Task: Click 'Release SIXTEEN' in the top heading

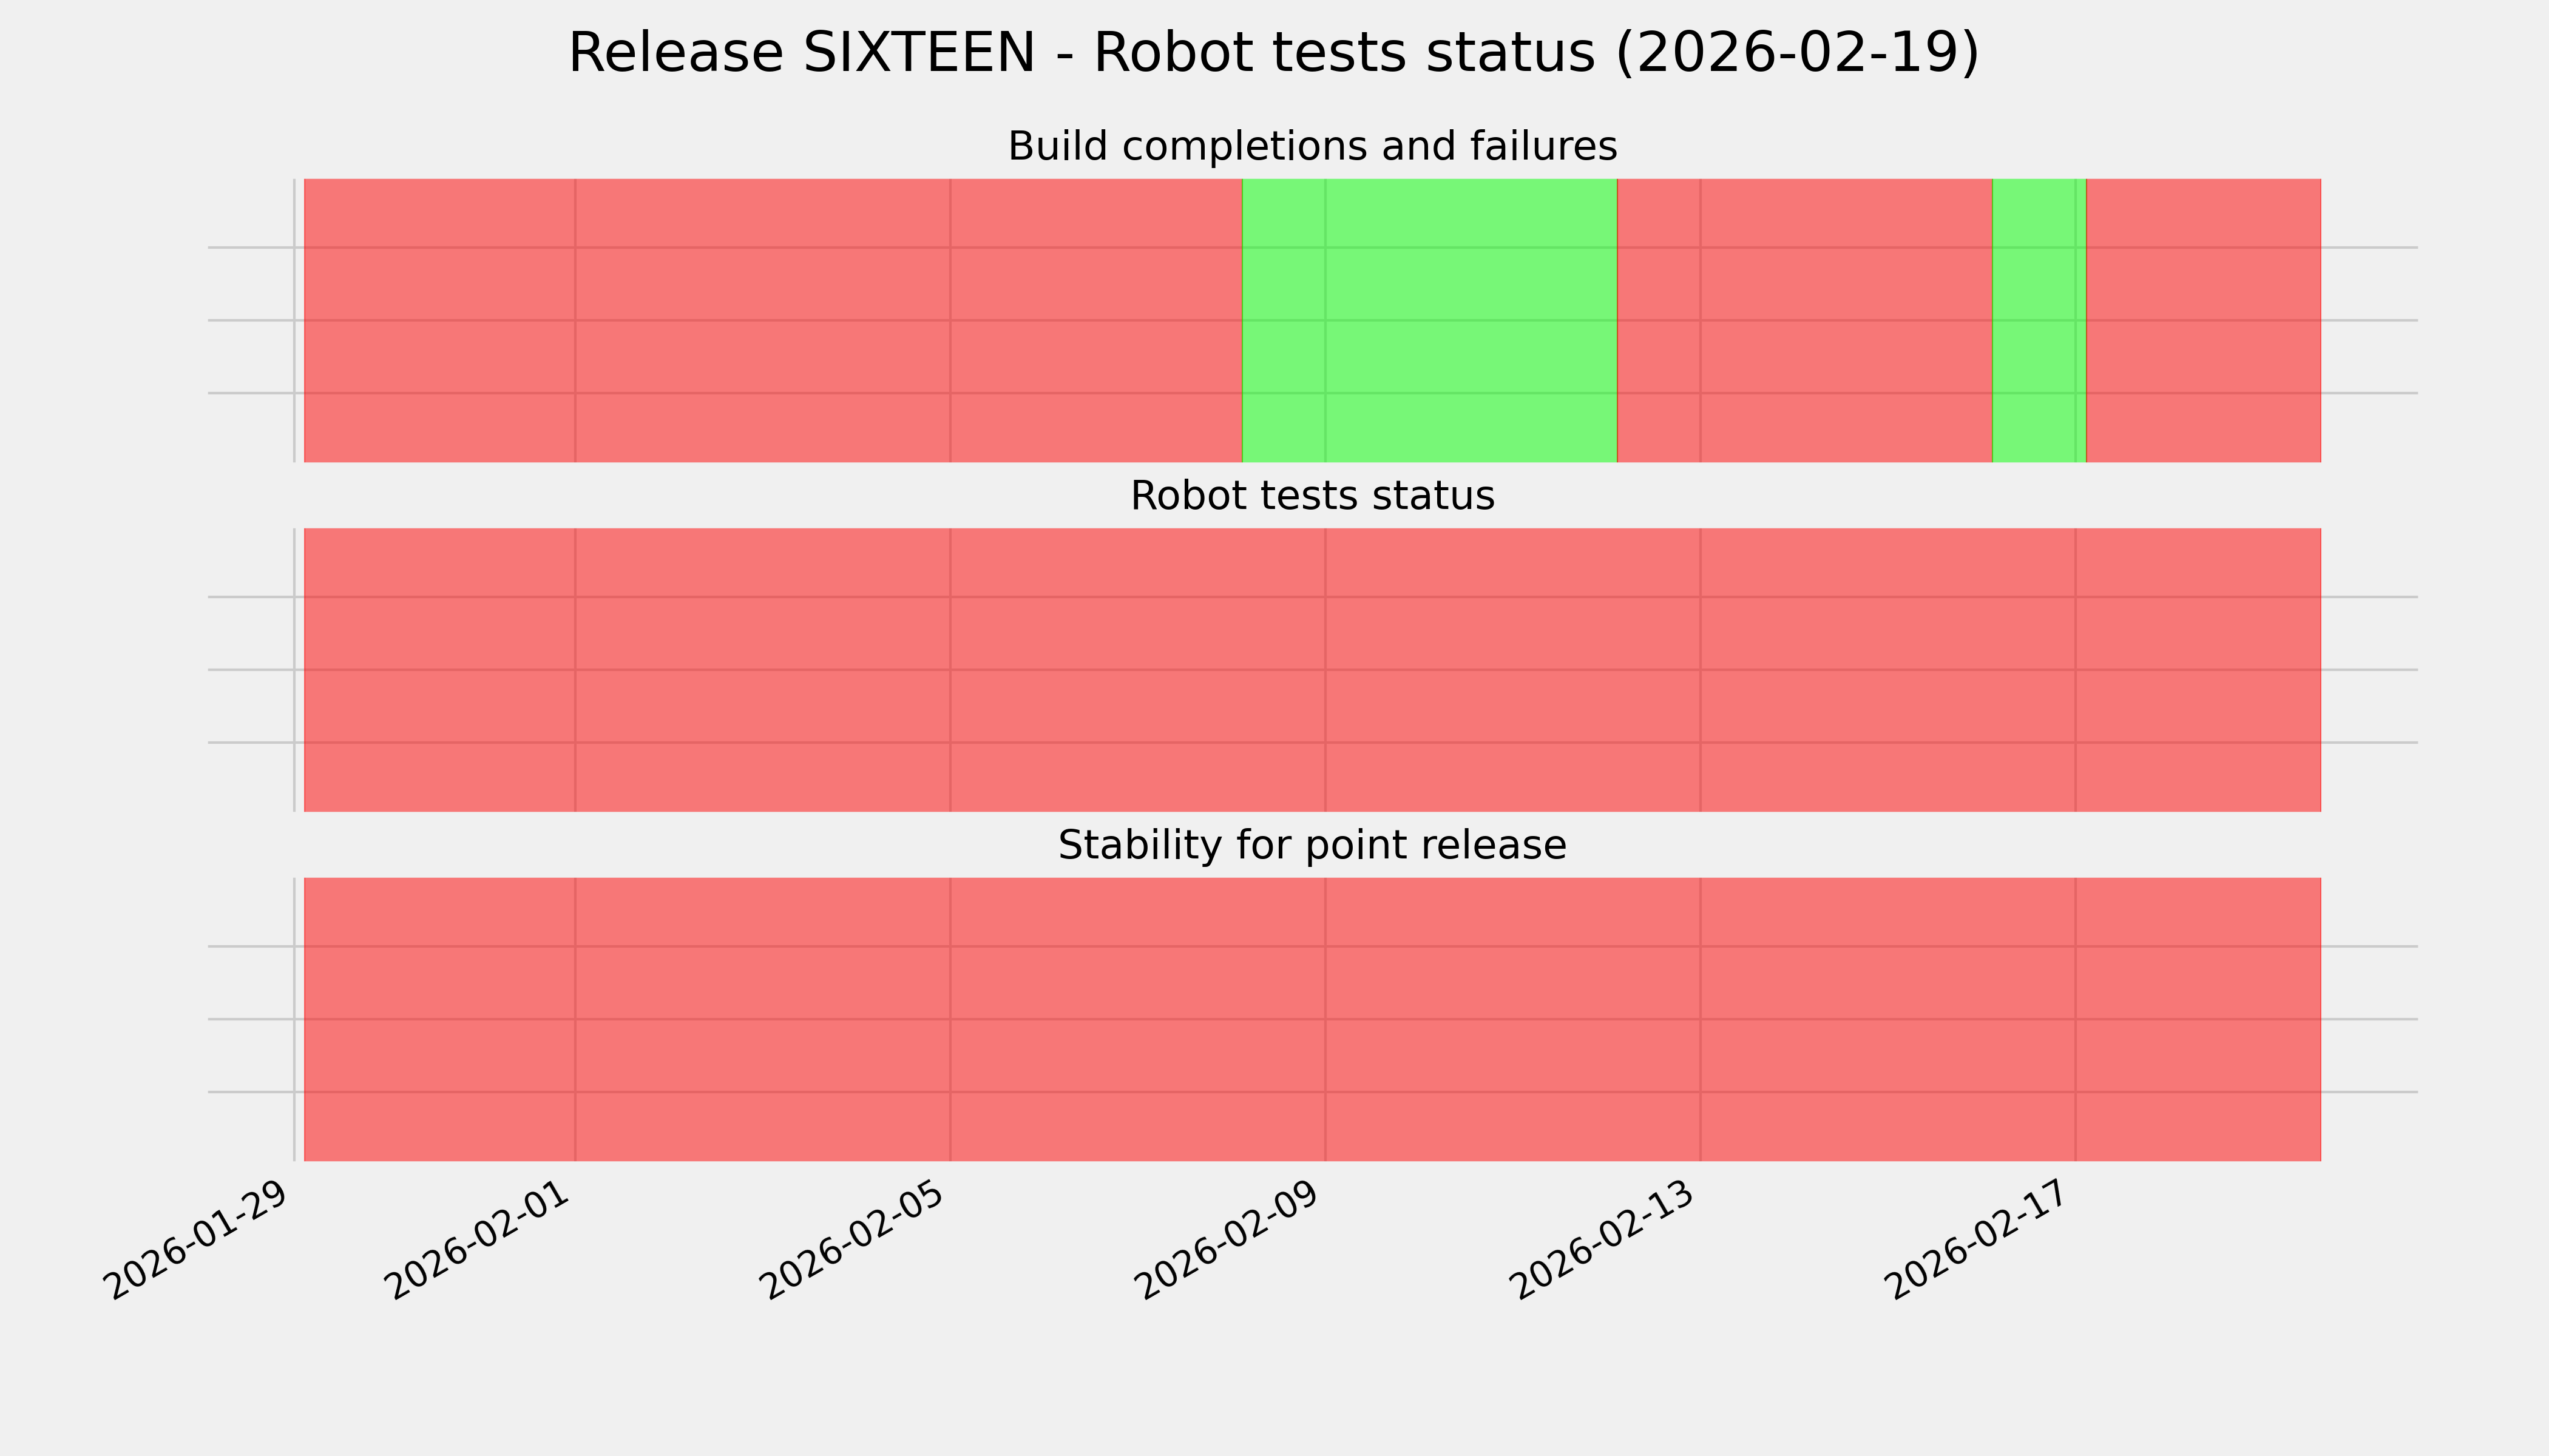Action: tap(801, 53)
